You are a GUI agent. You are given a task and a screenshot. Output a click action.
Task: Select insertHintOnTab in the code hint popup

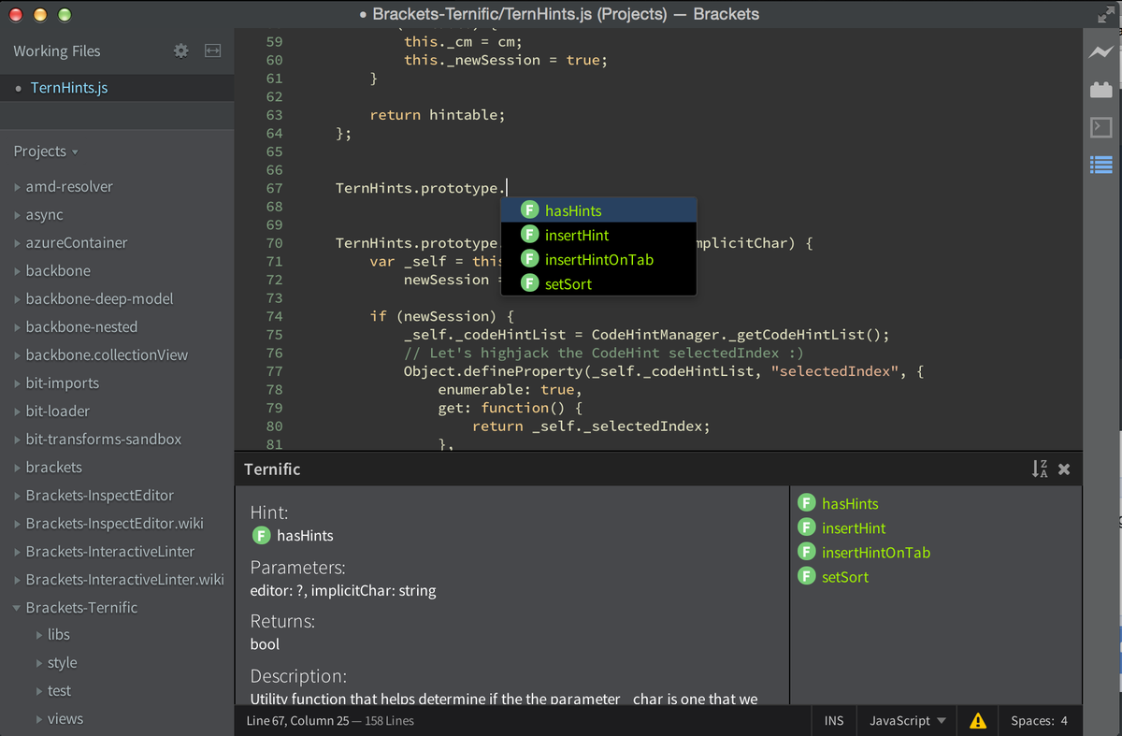[x=598, y=259]
